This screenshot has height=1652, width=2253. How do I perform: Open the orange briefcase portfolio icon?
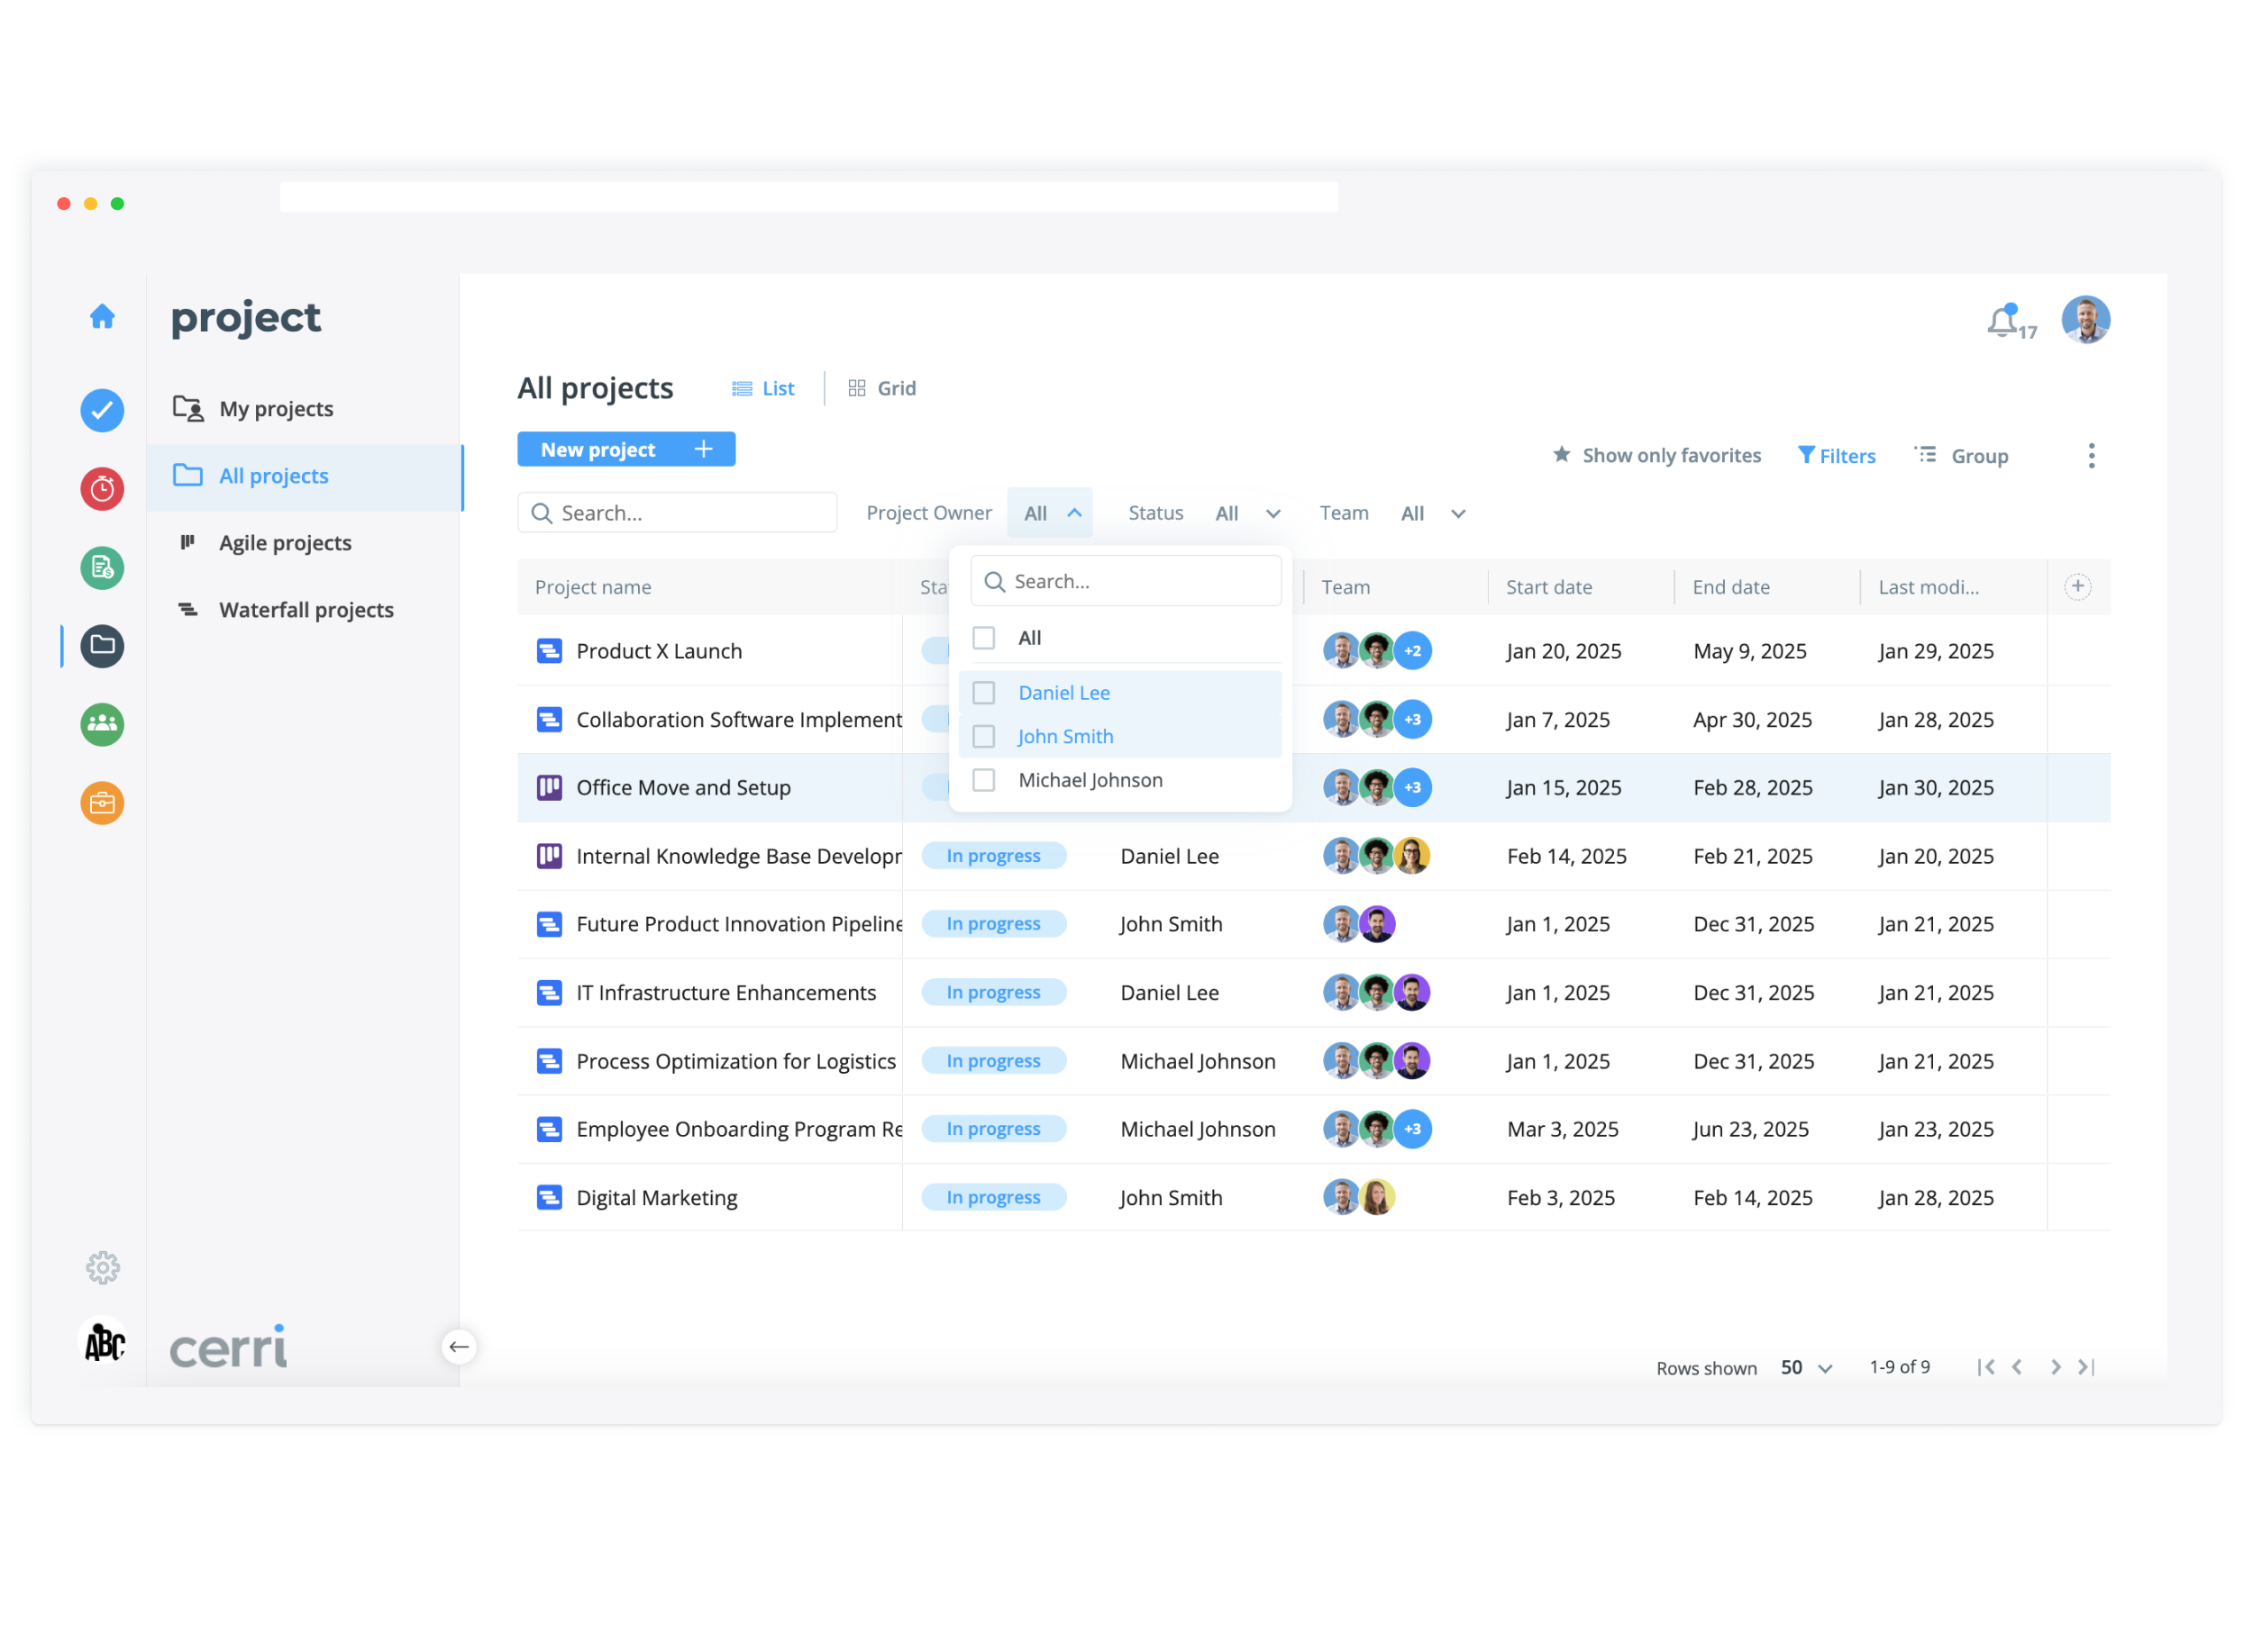[x=102, y=803]
